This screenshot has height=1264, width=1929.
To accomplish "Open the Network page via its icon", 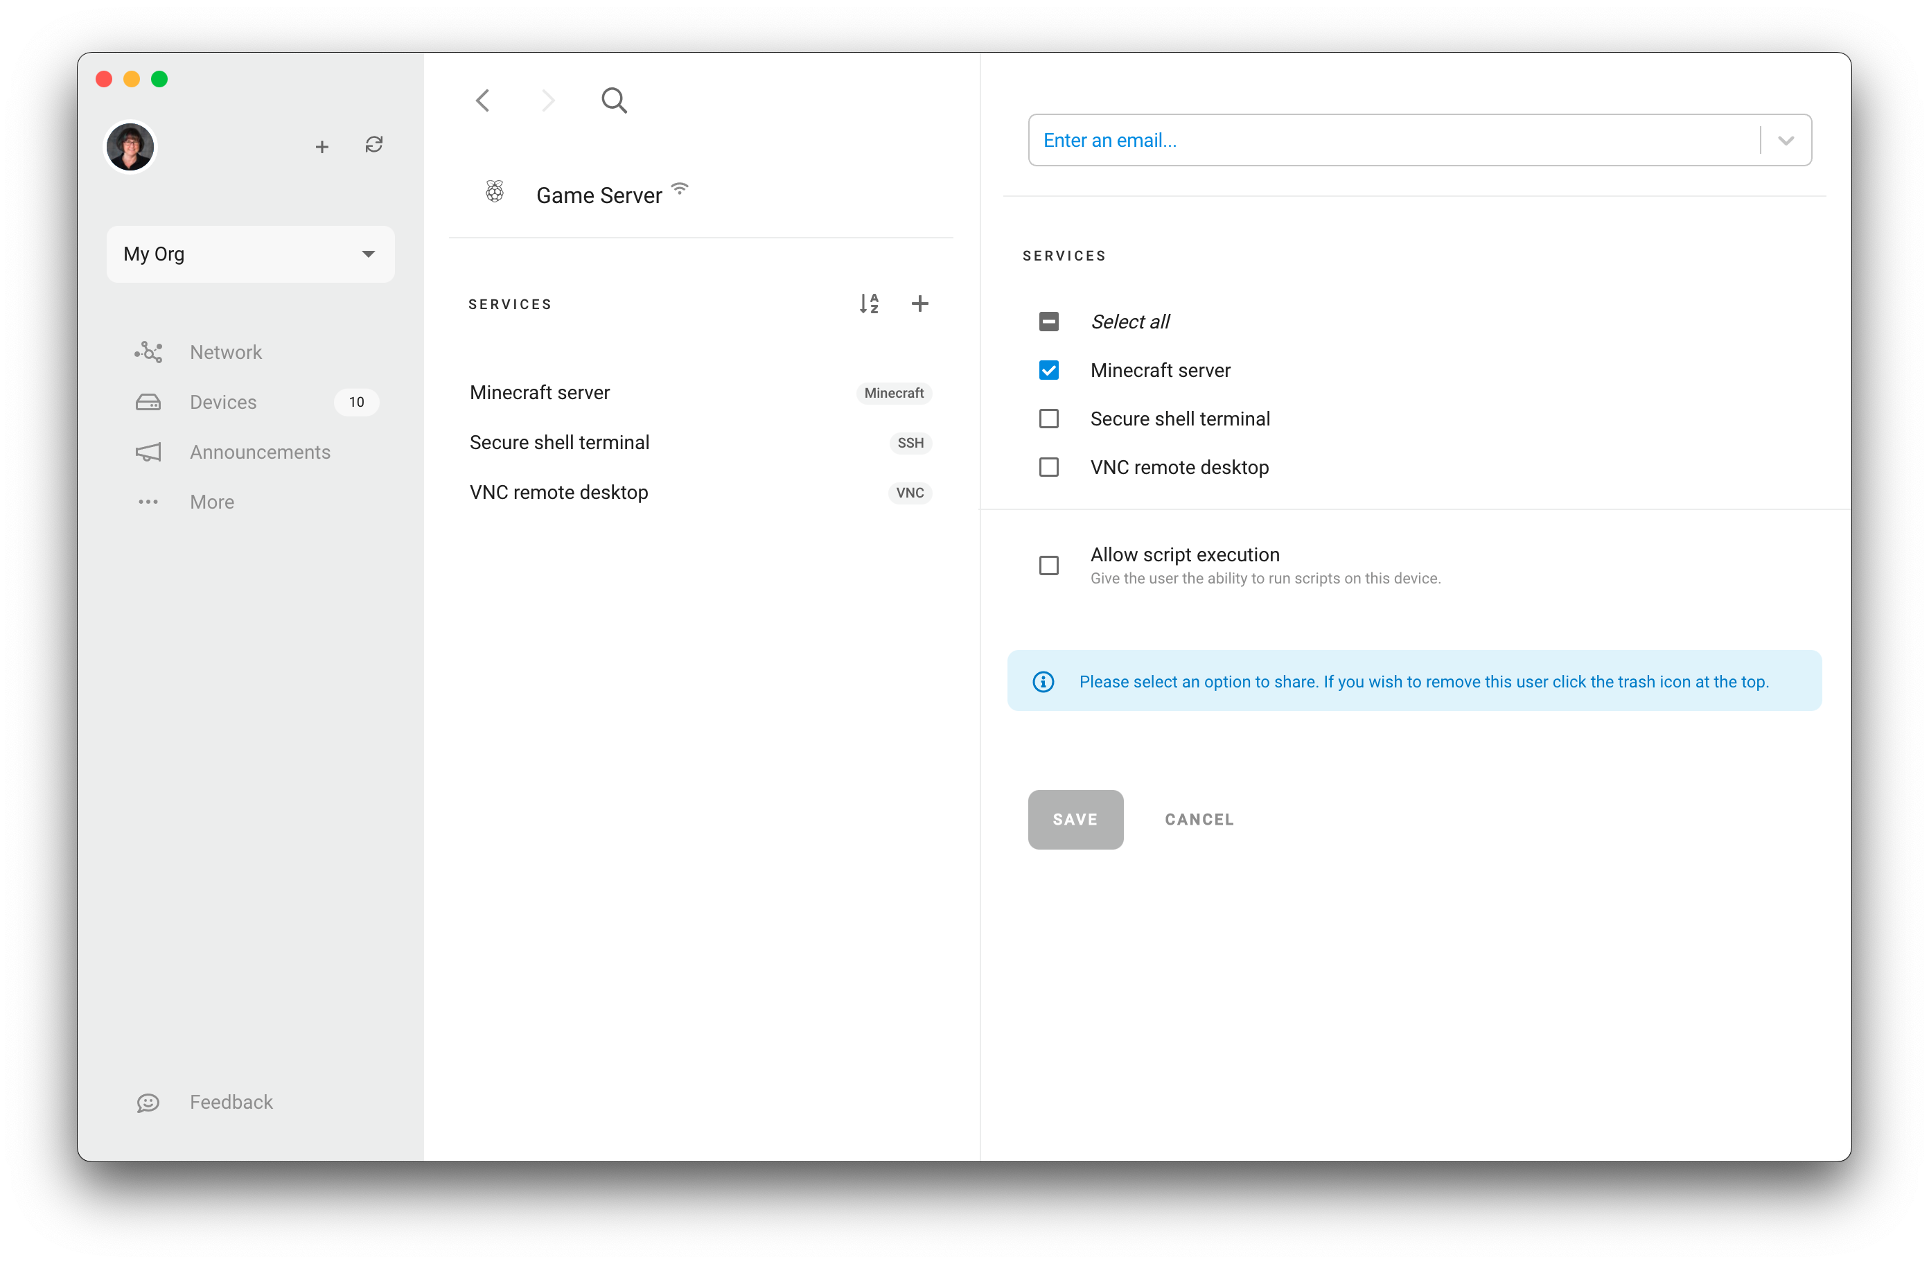I will pos(148,352).
